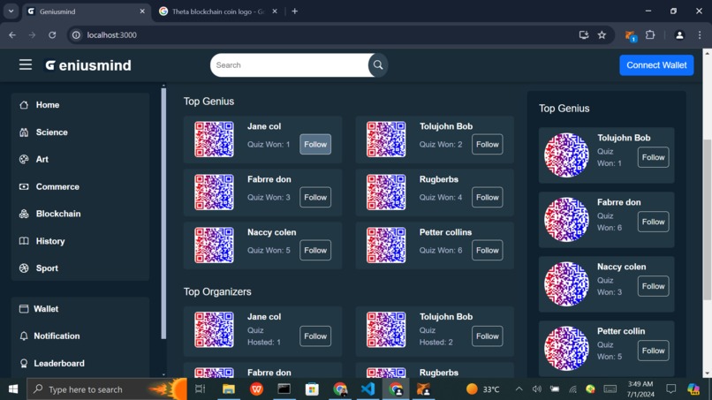Image resolution: width=712 pixels, height=400 pixels.
Task: Click Fabrre don's avatar in Top Genius grid
Action: [x=214, y=192]
